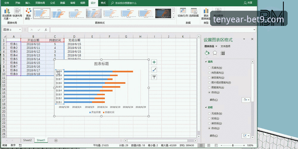
Task: Select Gradient line border option
Action: point(209,123)
